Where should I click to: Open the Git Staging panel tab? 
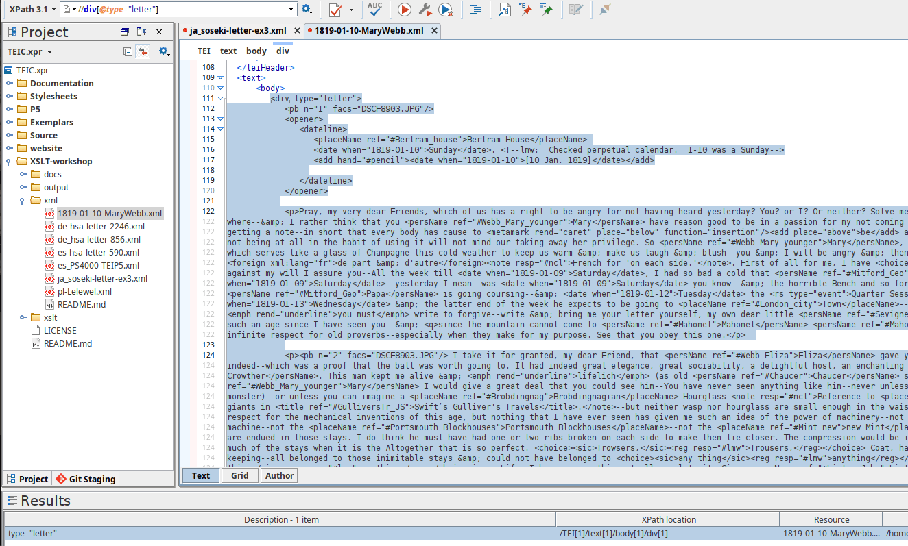coord(86,479)
